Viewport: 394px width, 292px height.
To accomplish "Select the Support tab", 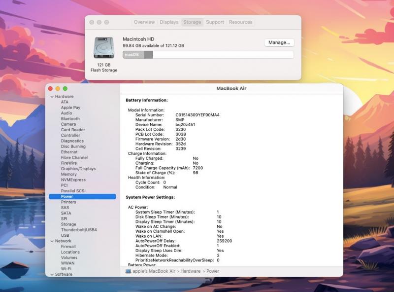I will tap(215, 22).
